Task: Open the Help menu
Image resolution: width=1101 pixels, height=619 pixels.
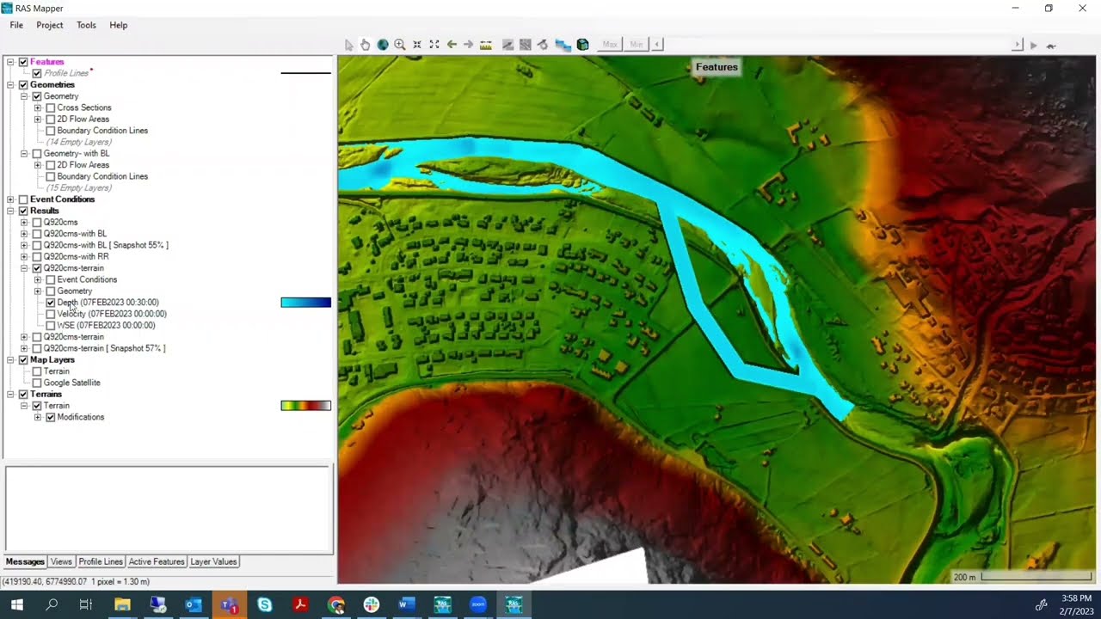Action: click(119, 25)
